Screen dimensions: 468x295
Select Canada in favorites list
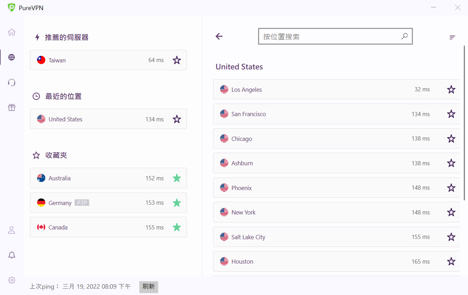click(108, 227)
